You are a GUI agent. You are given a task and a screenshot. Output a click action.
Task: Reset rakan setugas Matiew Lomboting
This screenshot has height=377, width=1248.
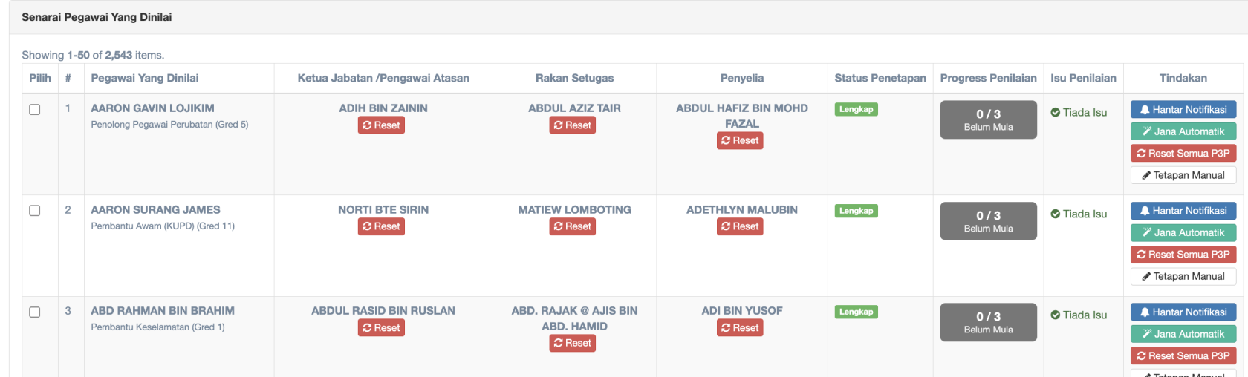click(573, 227)
